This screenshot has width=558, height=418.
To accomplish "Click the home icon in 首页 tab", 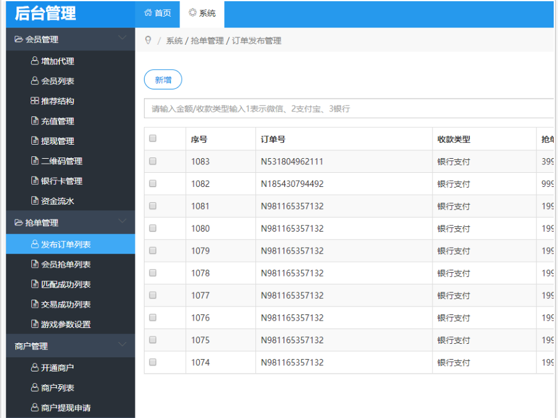I will click(148, 13).
